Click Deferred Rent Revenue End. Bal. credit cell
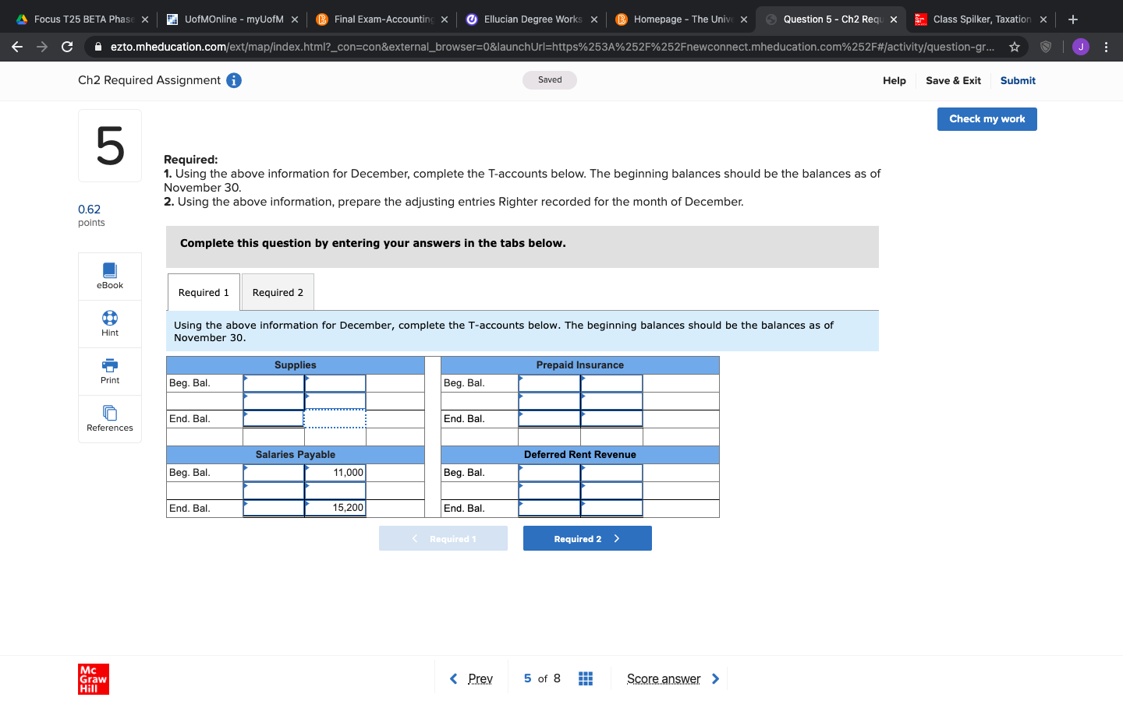Viewport: 1123px width, 701px height. click(612, 508)
